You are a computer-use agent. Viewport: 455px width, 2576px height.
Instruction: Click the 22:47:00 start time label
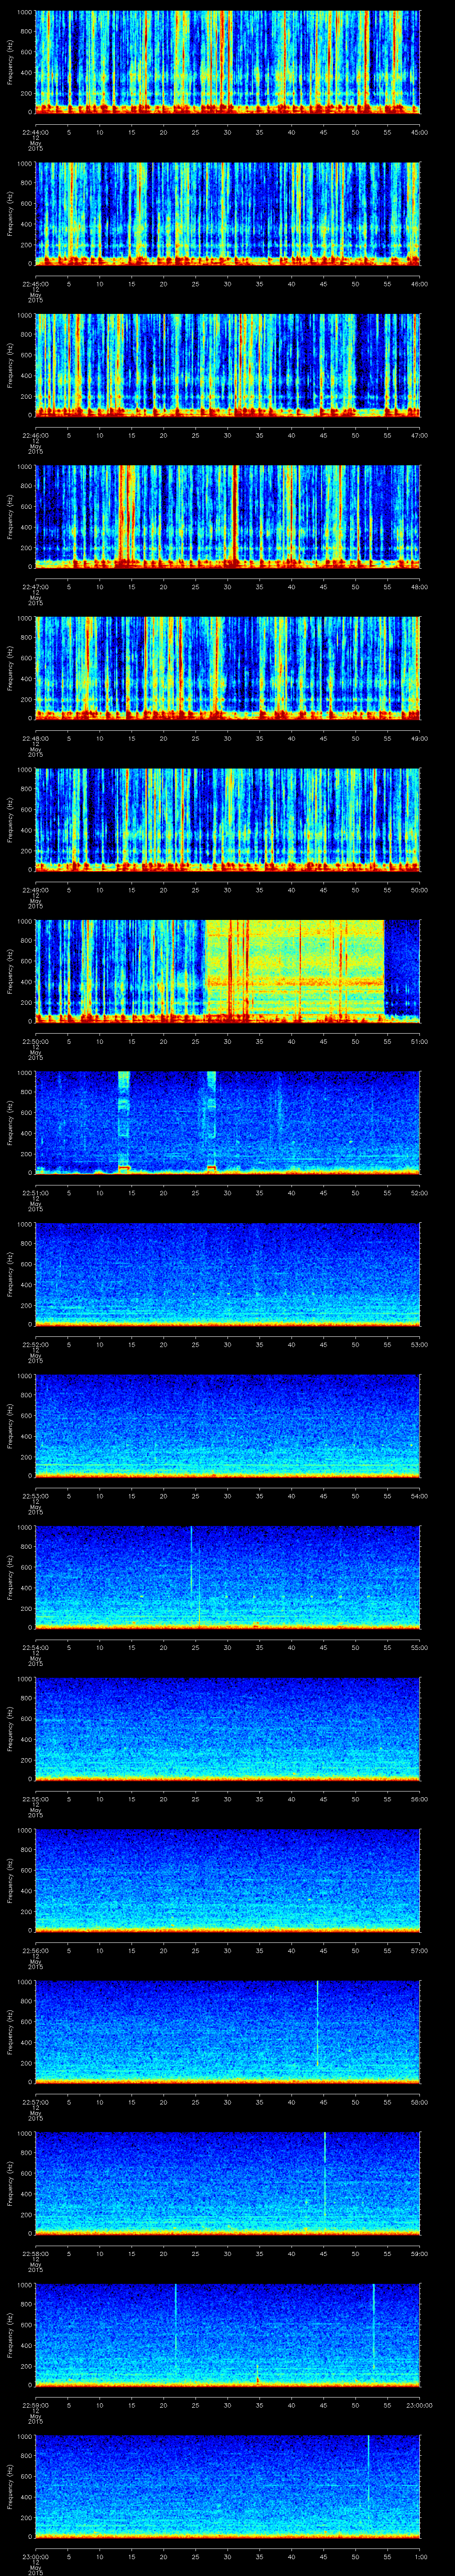(35, 586)
